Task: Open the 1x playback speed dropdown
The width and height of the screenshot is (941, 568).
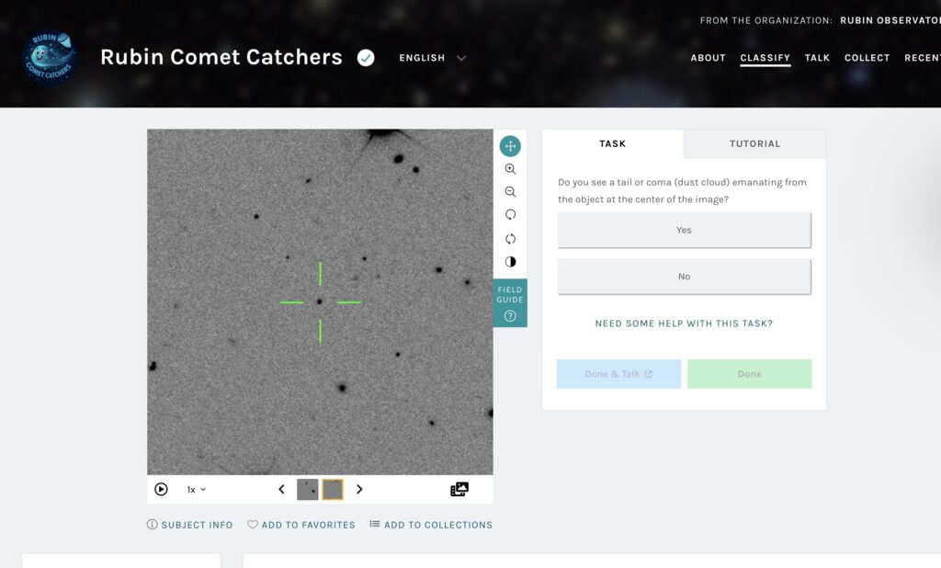Action: tap(196, 490)
